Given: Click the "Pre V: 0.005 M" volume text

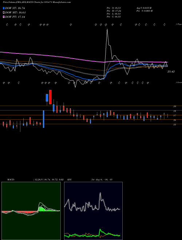Looking at the screenshot, I should [145, 11].
